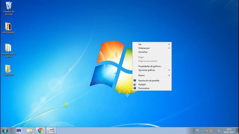This screenshot has width=239, height=134.
Task: Open the clock and date in taskbar
Action: pyautogui.click(x=229, y=131)
